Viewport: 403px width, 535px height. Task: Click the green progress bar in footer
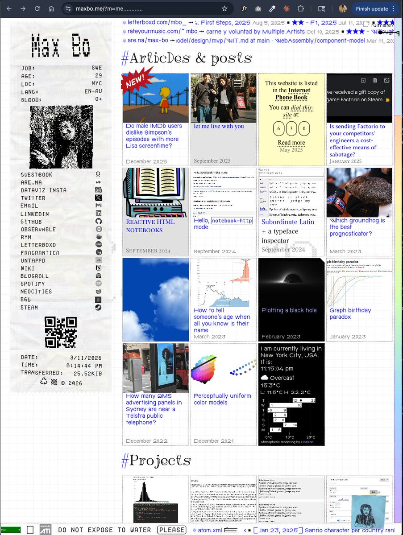tap(10, 530)
